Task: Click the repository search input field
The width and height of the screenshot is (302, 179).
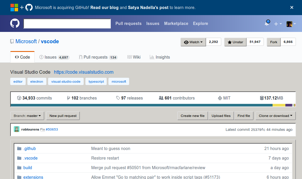Action: tap(67, 23)
